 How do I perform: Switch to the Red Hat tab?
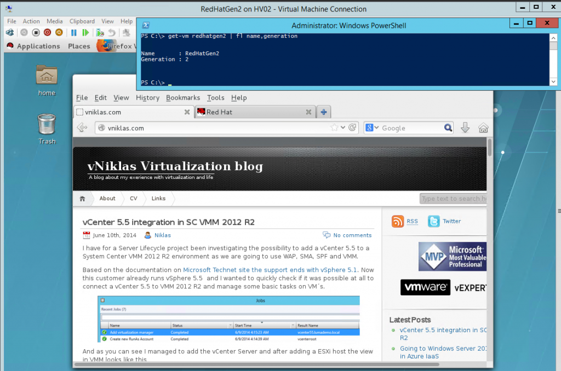[x=255, y=112]
